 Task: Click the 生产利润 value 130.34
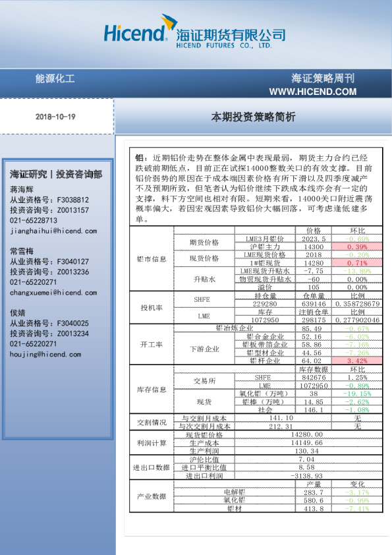click(x=307, y=451)
